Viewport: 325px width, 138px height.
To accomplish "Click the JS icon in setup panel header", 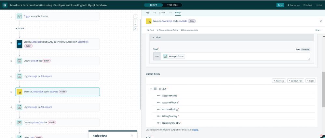I will pyautogui.click(x=148, y=21).
